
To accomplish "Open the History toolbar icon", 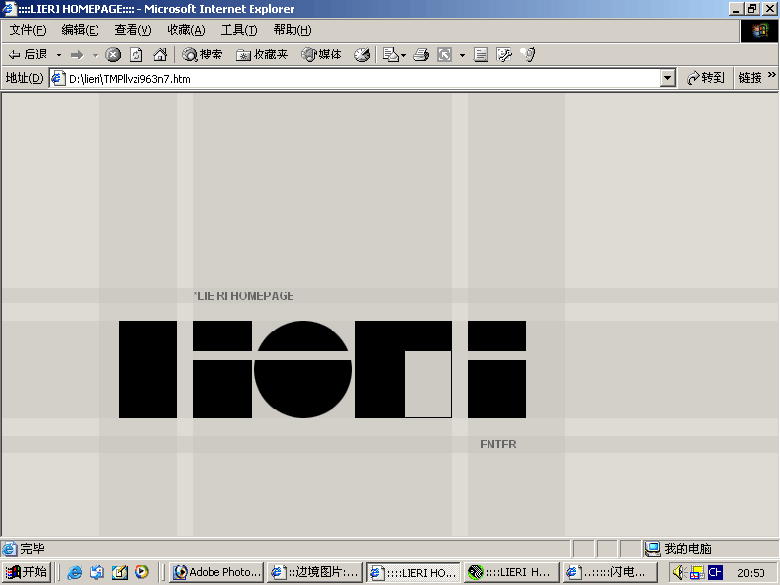I will tap(362, 55).
